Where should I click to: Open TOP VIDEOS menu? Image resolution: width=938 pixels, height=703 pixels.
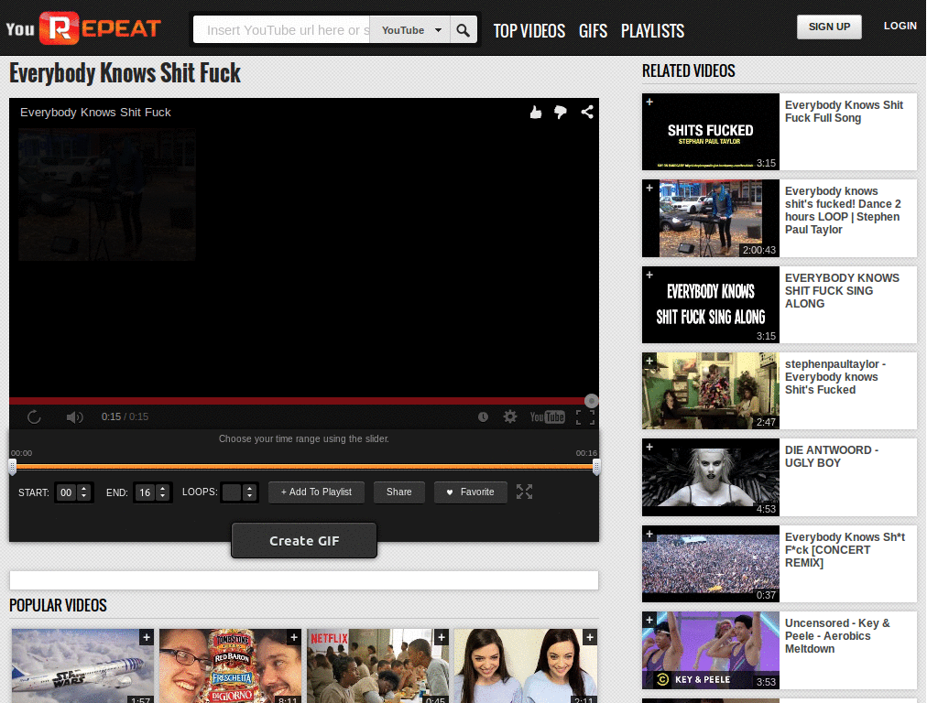click(529, 30)
